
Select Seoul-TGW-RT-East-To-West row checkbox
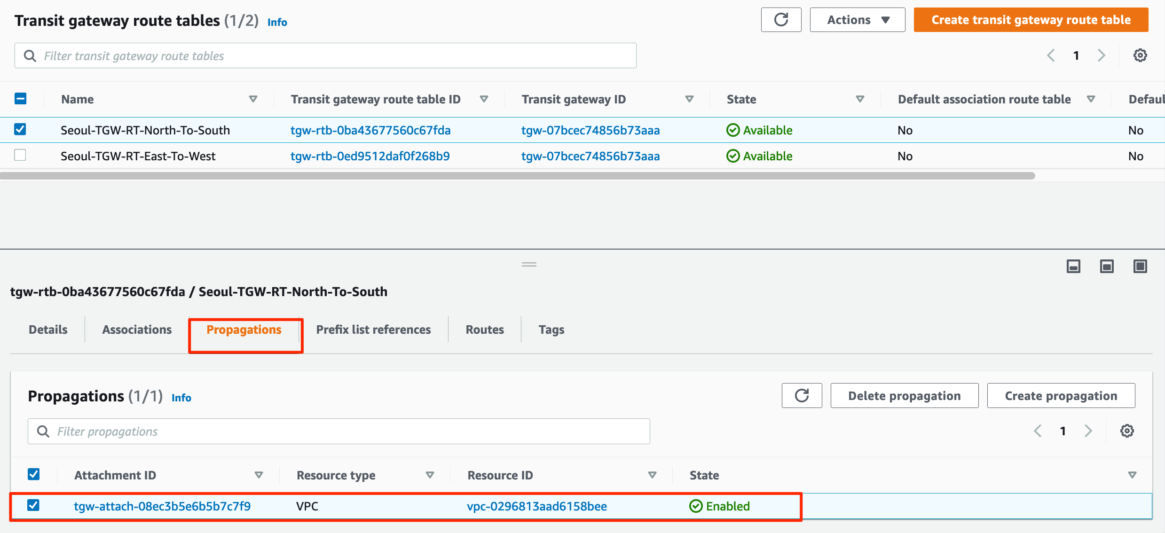pyautogui.click(x=20, y=156)
